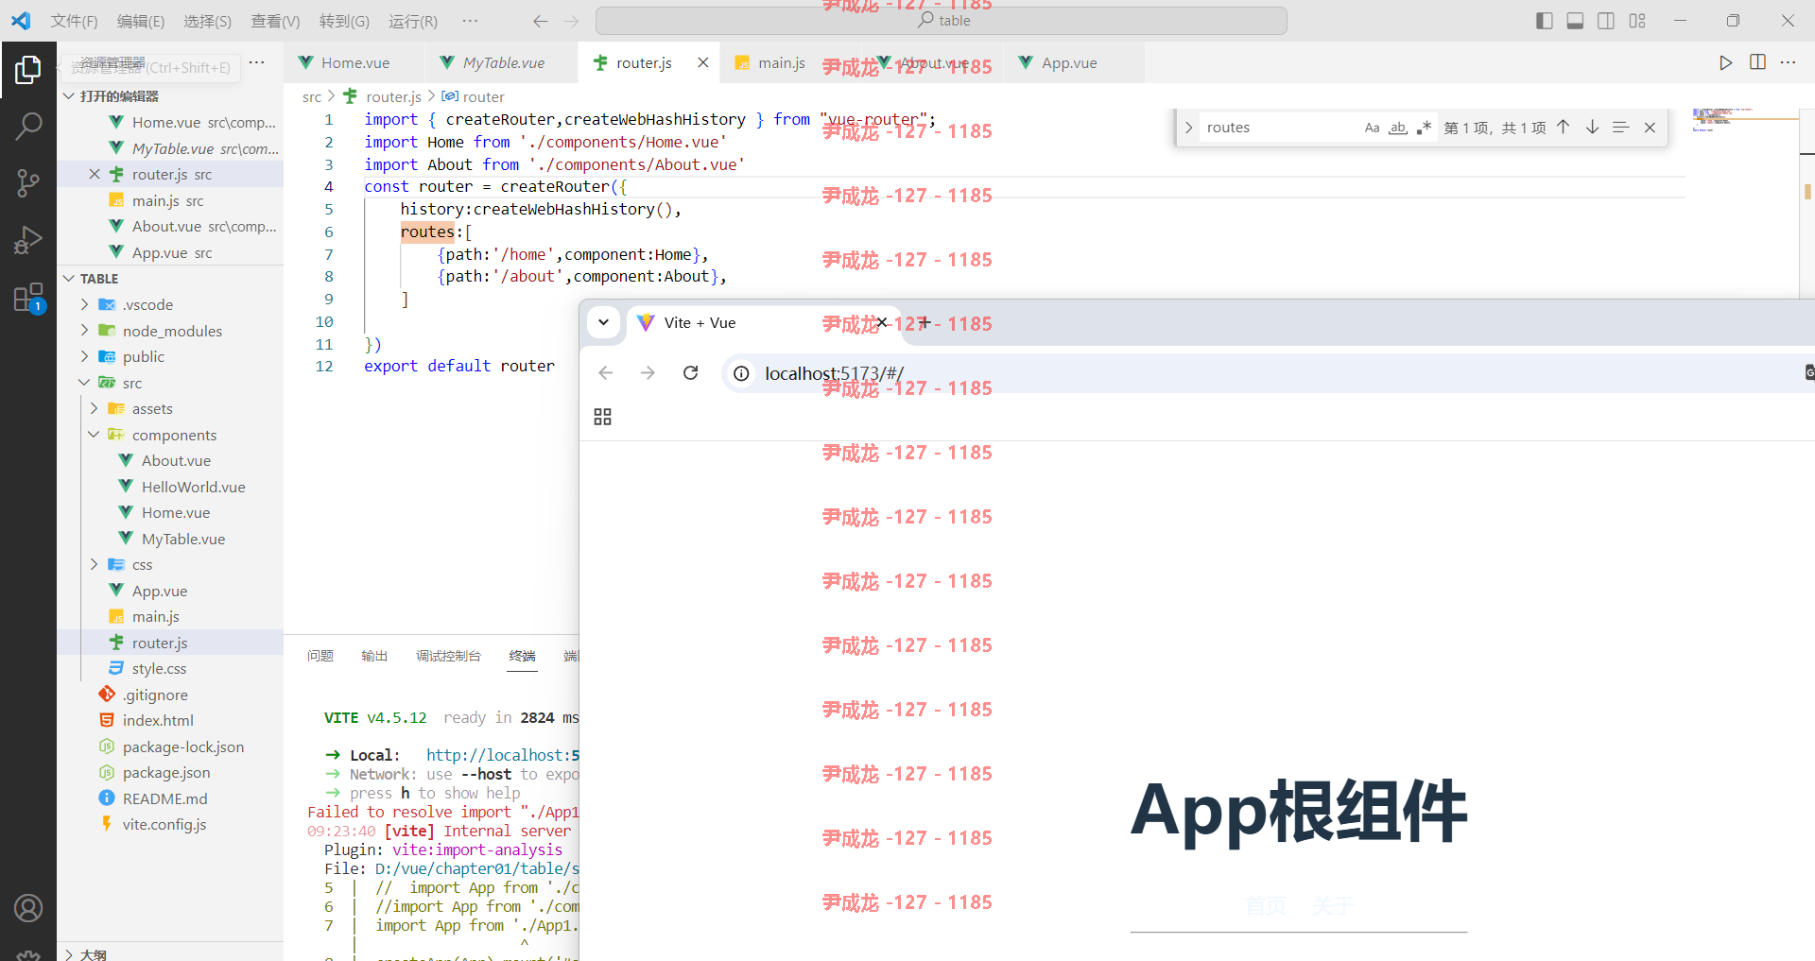Toggle Match Case in find widget
The height and width of the screenshot is (961, 1815).
click(x=1372, y=128)
